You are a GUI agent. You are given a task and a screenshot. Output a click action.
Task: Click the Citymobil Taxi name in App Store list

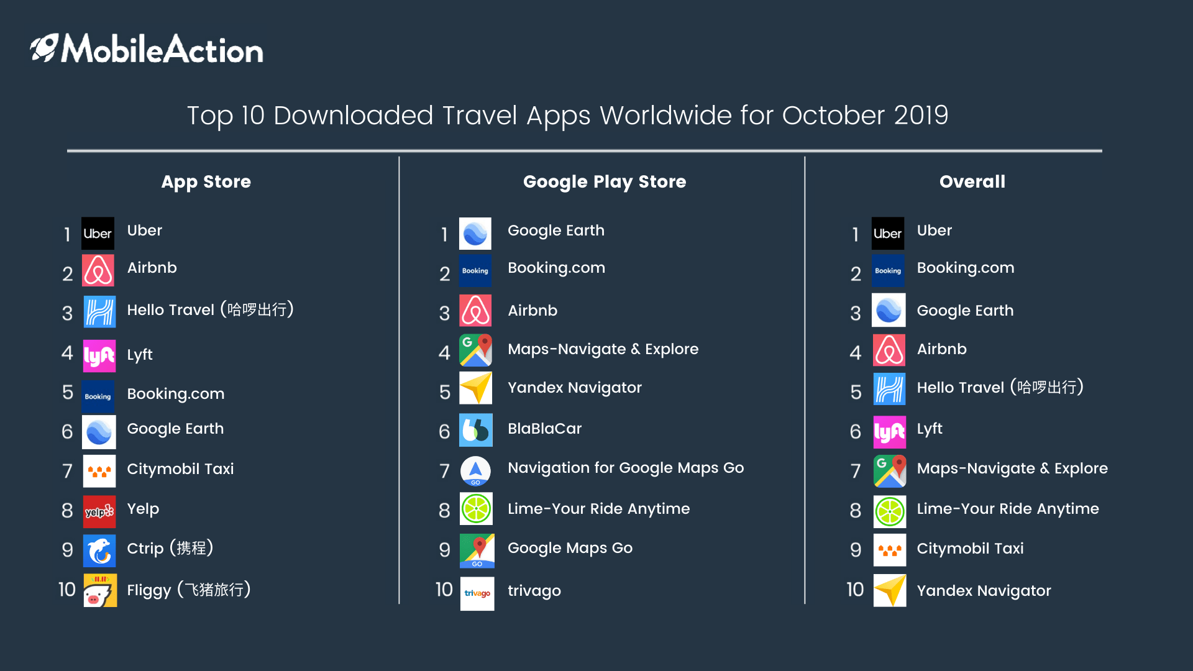181,469
